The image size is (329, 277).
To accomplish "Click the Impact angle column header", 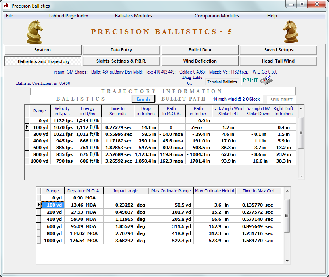I will point(126,191).
